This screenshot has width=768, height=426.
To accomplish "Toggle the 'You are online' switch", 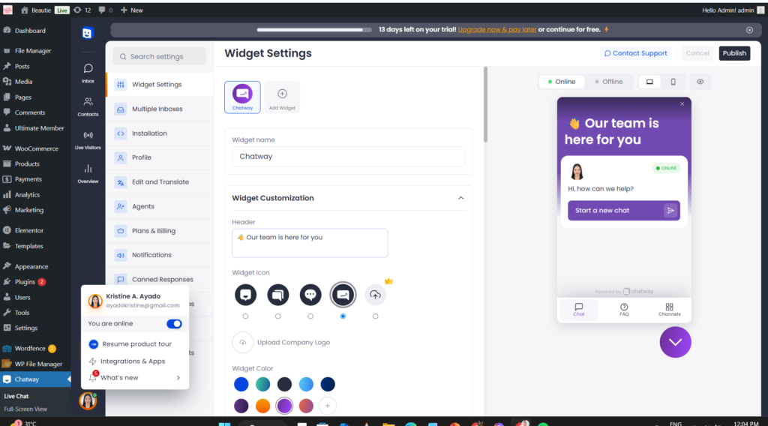I will click(174, 324).
